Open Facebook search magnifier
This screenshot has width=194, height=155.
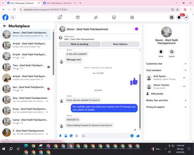(x=13, y=17)
